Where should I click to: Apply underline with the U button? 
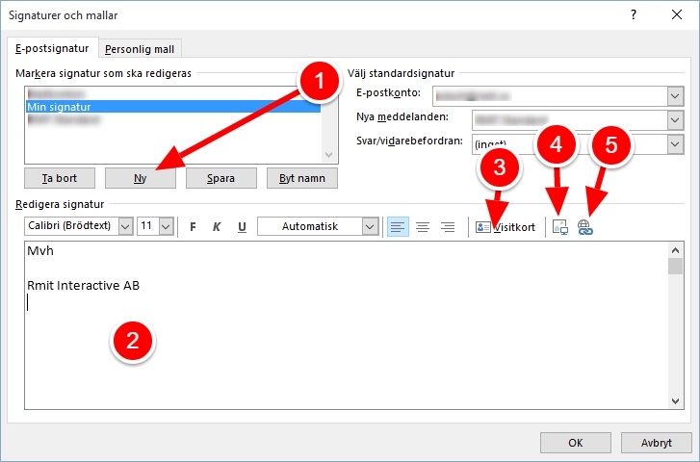pos(242,227)
